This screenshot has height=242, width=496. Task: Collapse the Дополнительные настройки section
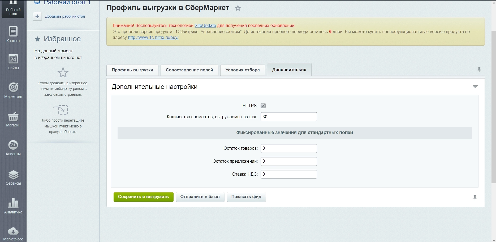tap(475, 87)
